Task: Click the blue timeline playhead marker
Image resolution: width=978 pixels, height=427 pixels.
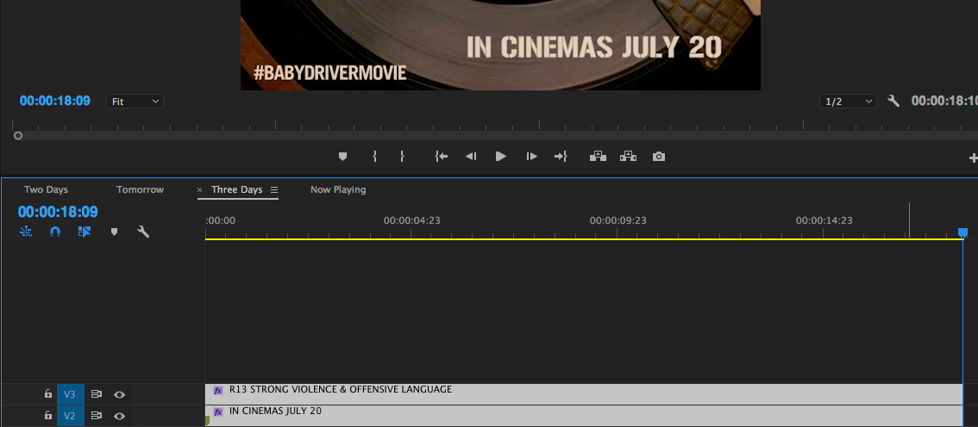Action: click(x=963, y=232)
